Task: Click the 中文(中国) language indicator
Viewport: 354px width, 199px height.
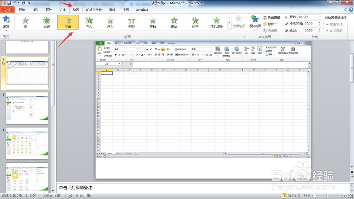Action: point(83,196)
